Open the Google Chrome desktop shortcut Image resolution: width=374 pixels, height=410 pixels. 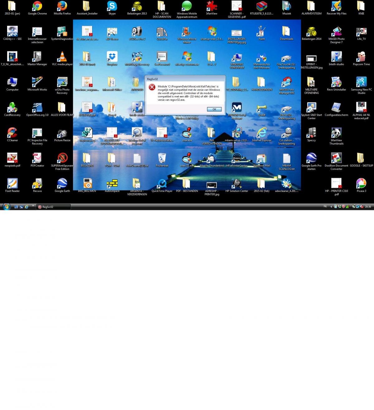pyautogui.click(x=37, y=8)
